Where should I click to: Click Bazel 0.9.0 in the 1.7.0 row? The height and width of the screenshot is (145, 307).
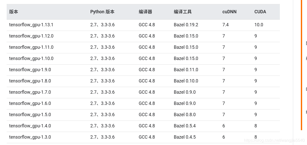pyautogui.click(x=185, y=92)
